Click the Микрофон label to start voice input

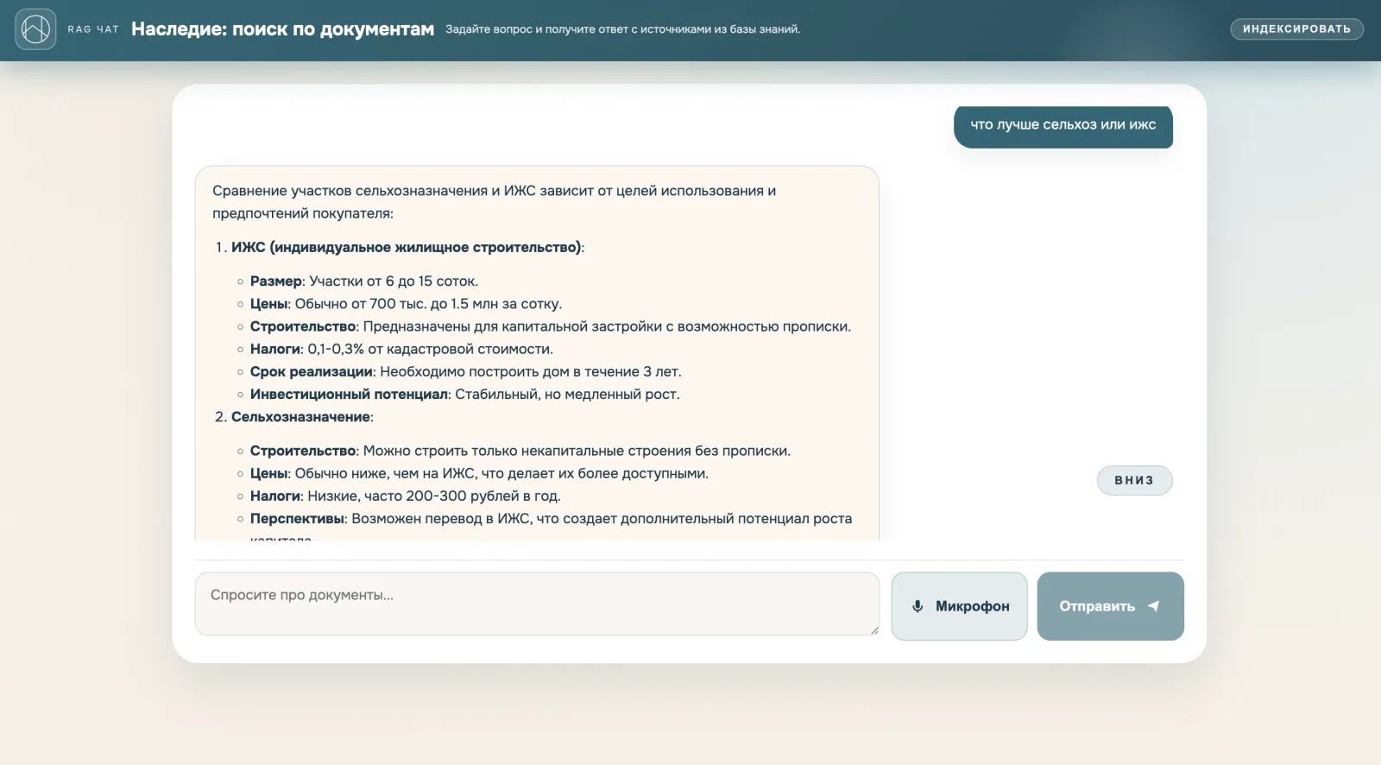coord(973,606)
